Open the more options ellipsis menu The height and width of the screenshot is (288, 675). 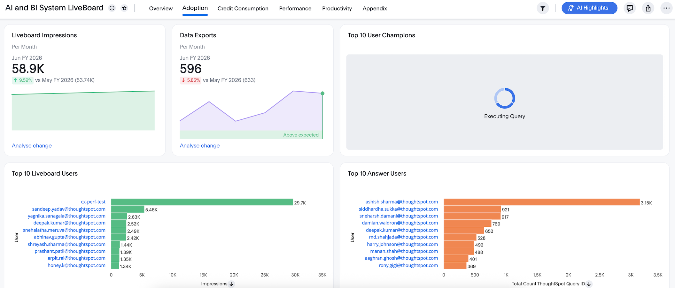point(666,8)
